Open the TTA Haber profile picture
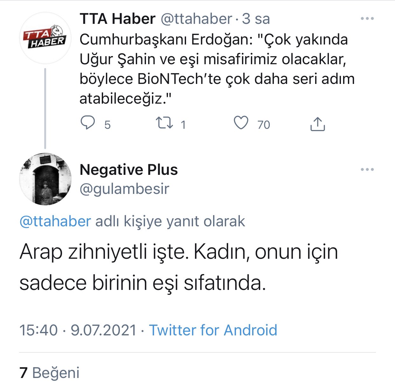The width and height of the screenshot is (395, 391). pos(45,38)
